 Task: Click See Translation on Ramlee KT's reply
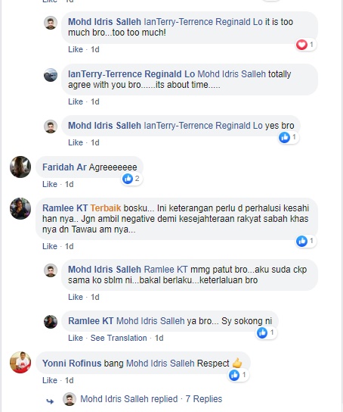(119, 338)
